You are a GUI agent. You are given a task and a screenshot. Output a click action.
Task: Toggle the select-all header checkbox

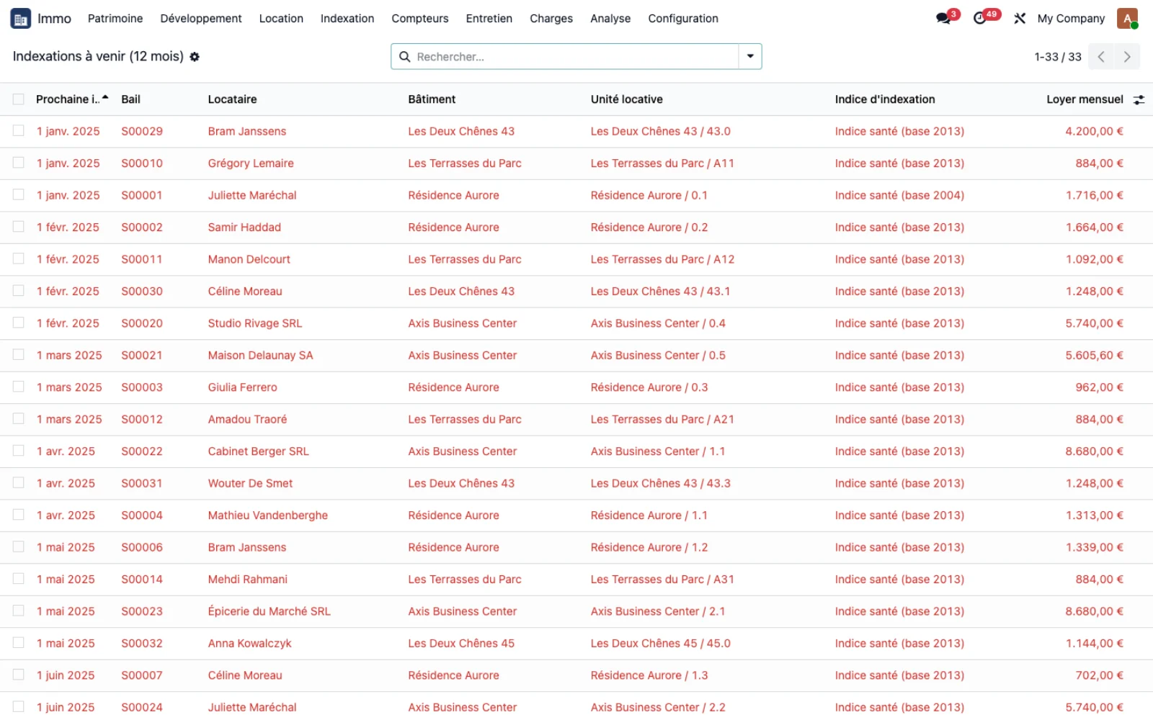click(x=19, y=99)
